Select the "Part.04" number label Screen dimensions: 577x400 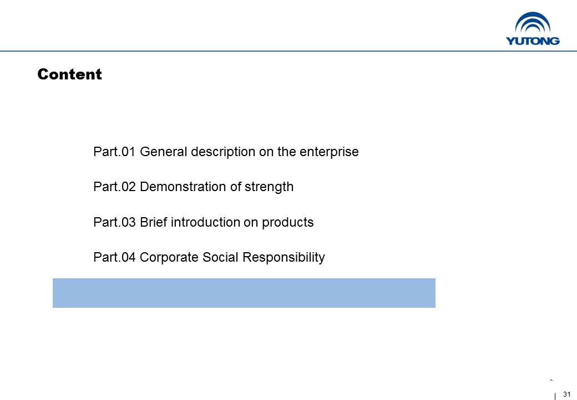tap(114, 257)
